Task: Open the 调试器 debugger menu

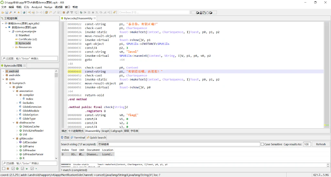Action: tap(59, 7)
